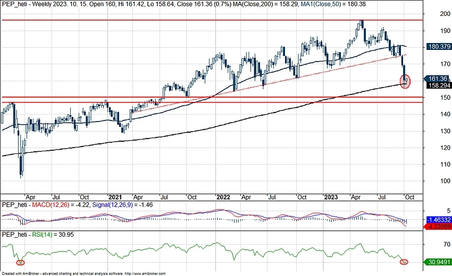Click the 170 price axis label
The height and width of the screenshot is (276, 452).
445,64
